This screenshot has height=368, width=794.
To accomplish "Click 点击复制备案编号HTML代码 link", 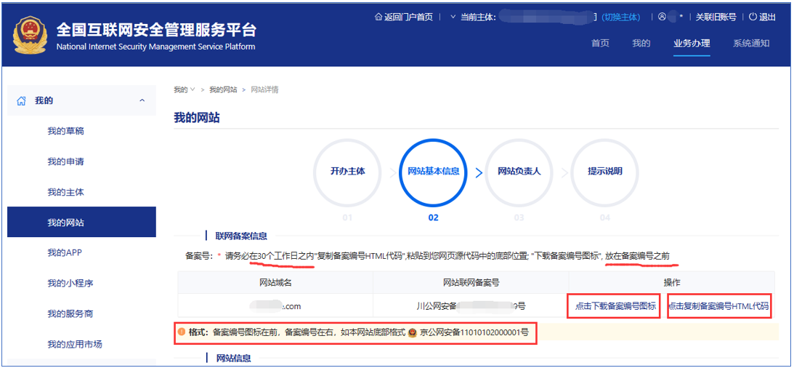I will pyautogui.click(x=718, y=306).
